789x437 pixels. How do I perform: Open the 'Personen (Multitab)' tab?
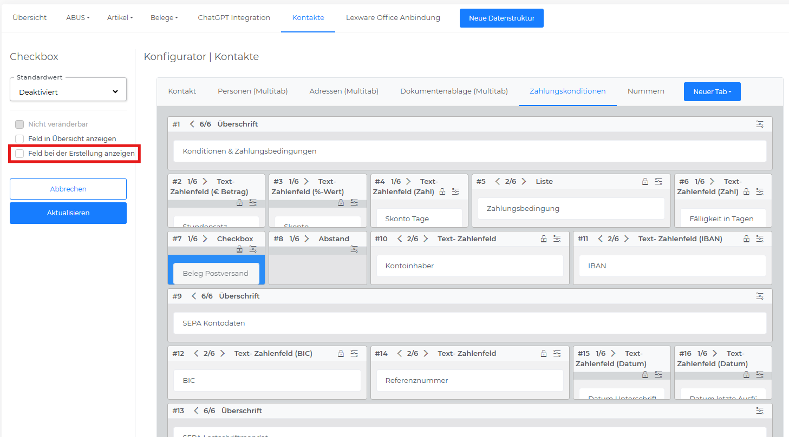(253, 91)
